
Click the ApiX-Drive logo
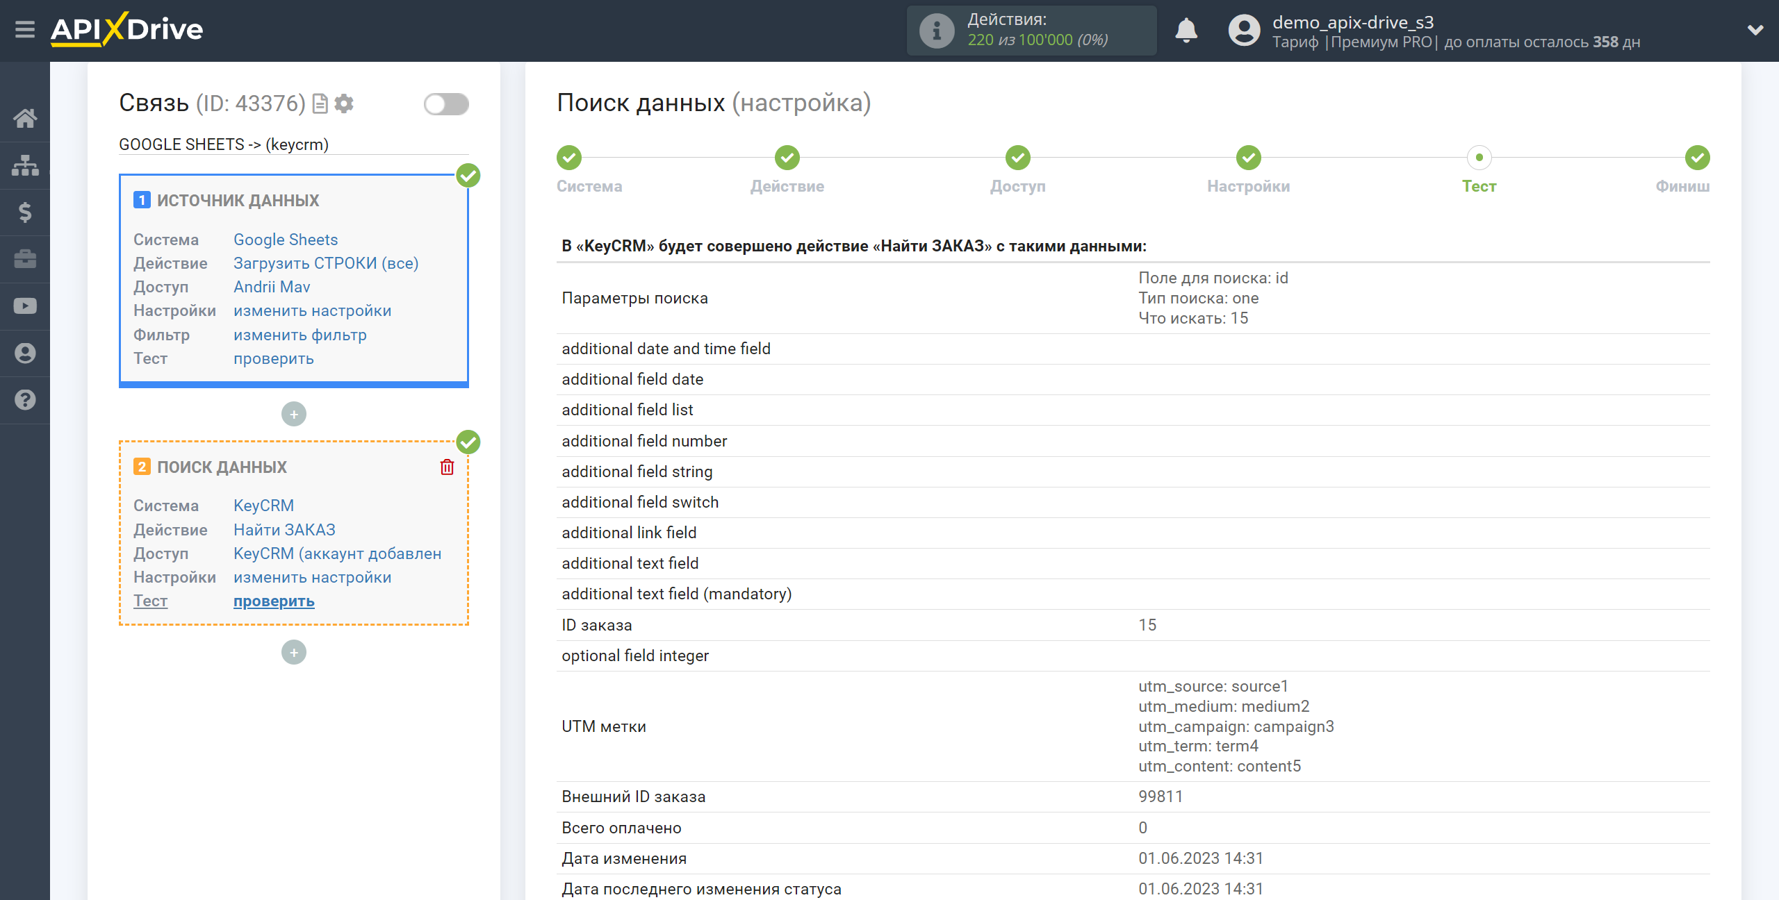[126, 30]
